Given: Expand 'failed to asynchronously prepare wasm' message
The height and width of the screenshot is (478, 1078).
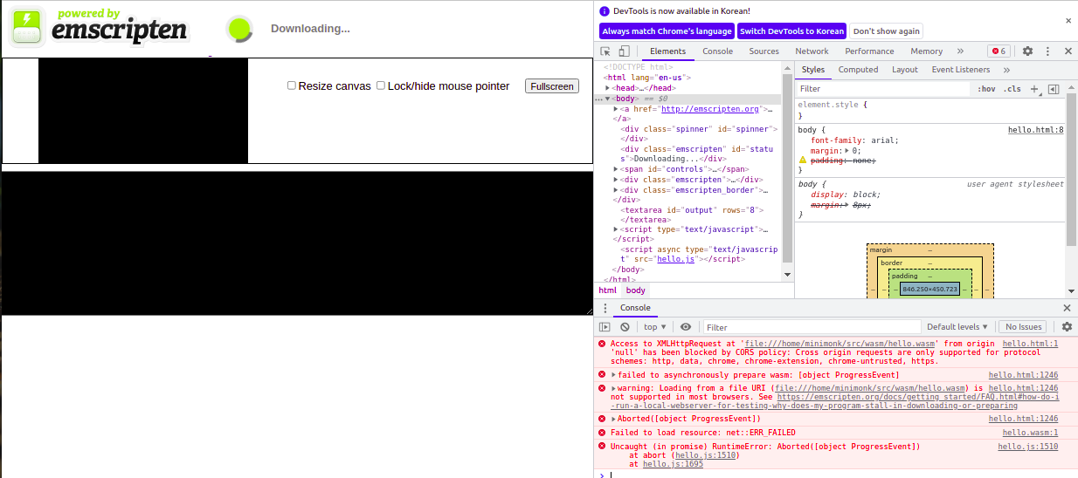Looking at the screenshot, I should point(613,375).
